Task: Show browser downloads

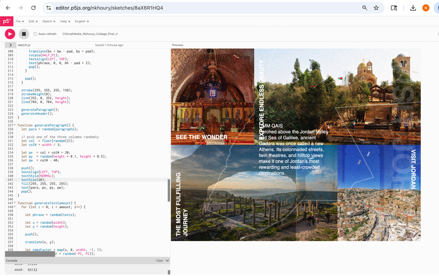Action: (x=413, y=8)
